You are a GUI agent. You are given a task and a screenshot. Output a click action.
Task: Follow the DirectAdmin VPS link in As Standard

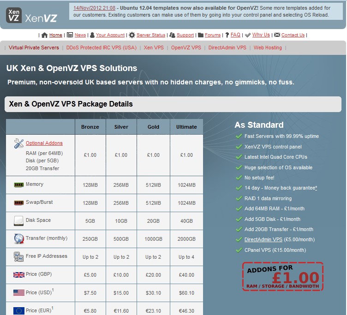263,239
